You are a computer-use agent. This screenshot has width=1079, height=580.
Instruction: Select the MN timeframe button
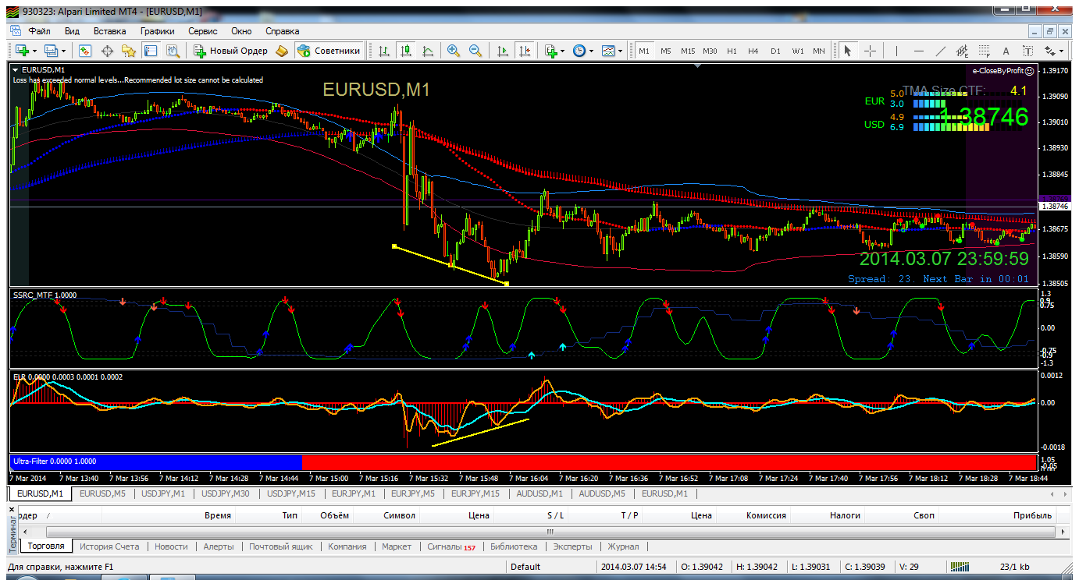818,51
